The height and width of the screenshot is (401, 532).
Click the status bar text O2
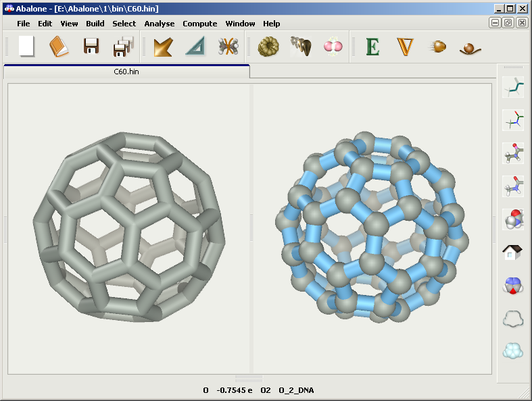[x=266, y=390]
